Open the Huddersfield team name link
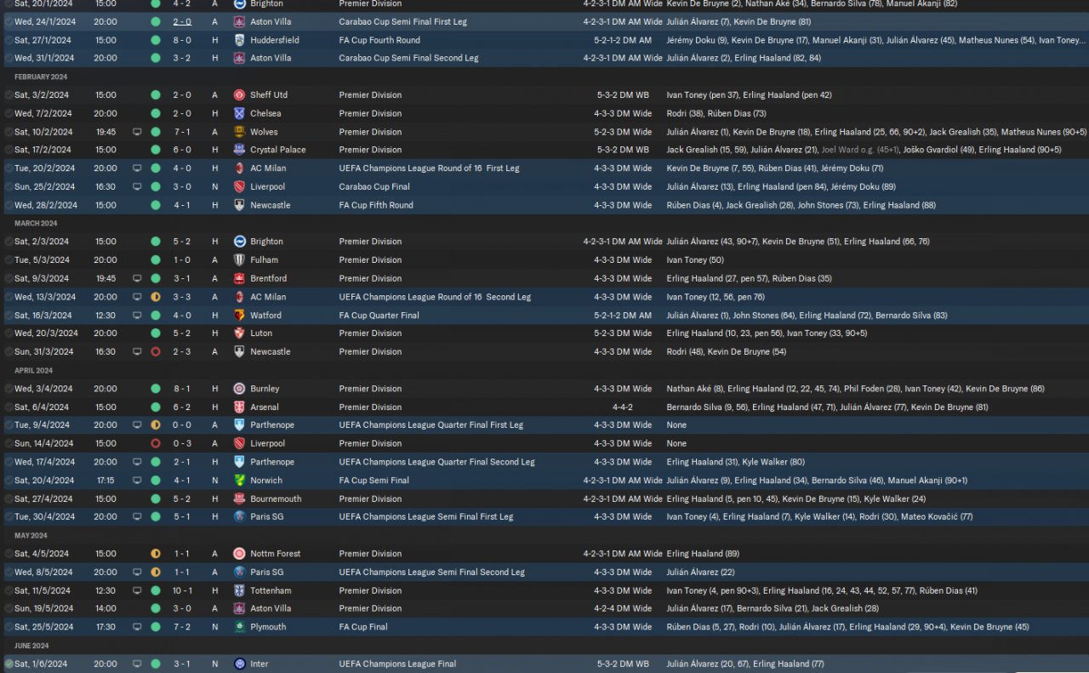 click(x=274, y=40)
